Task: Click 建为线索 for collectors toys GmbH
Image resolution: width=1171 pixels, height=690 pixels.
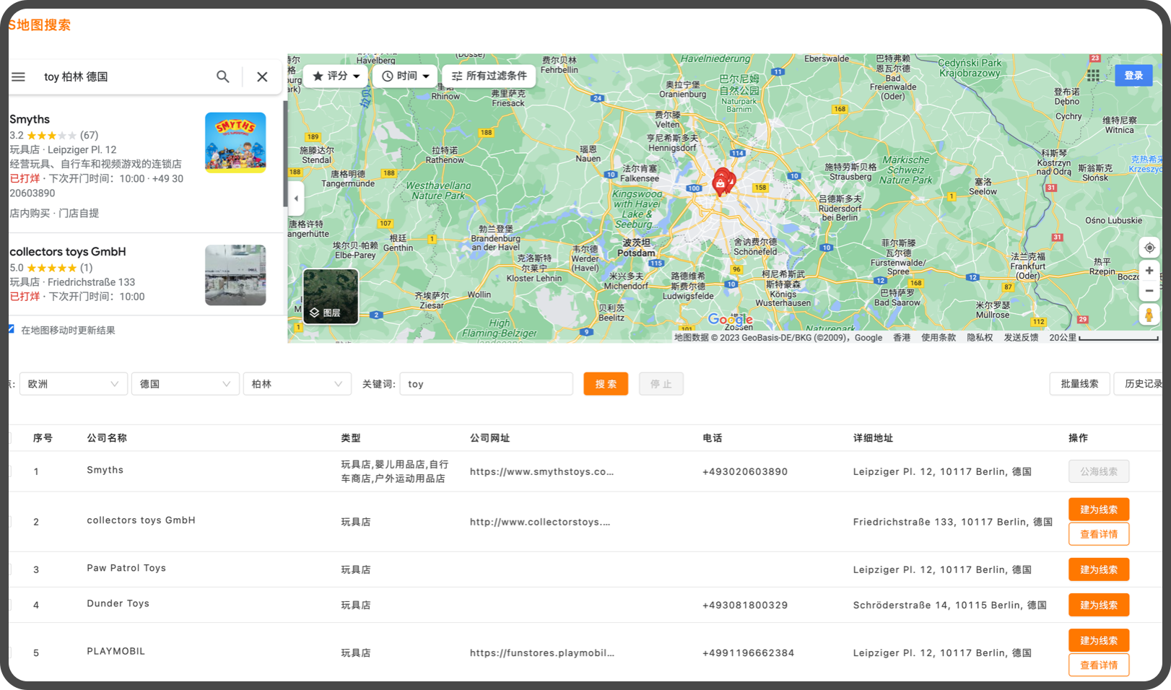Action: click(x=1099, y=510)
